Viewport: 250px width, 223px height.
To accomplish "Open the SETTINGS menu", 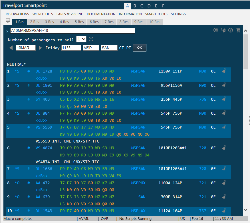I will pyautogui.click(x=178, y=14).
